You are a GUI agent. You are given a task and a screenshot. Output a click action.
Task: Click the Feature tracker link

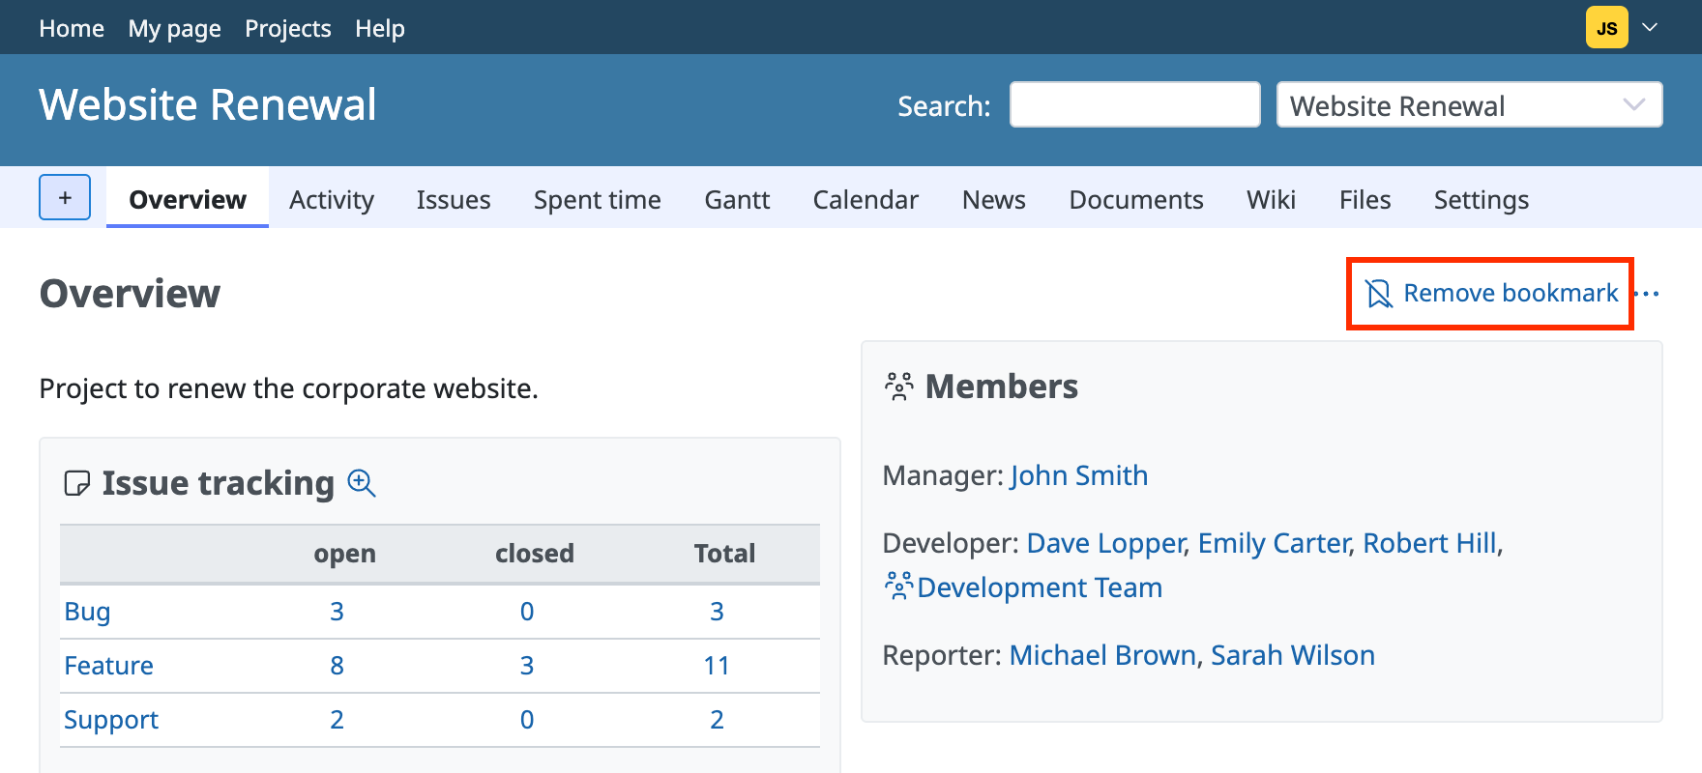click(108, 666)
